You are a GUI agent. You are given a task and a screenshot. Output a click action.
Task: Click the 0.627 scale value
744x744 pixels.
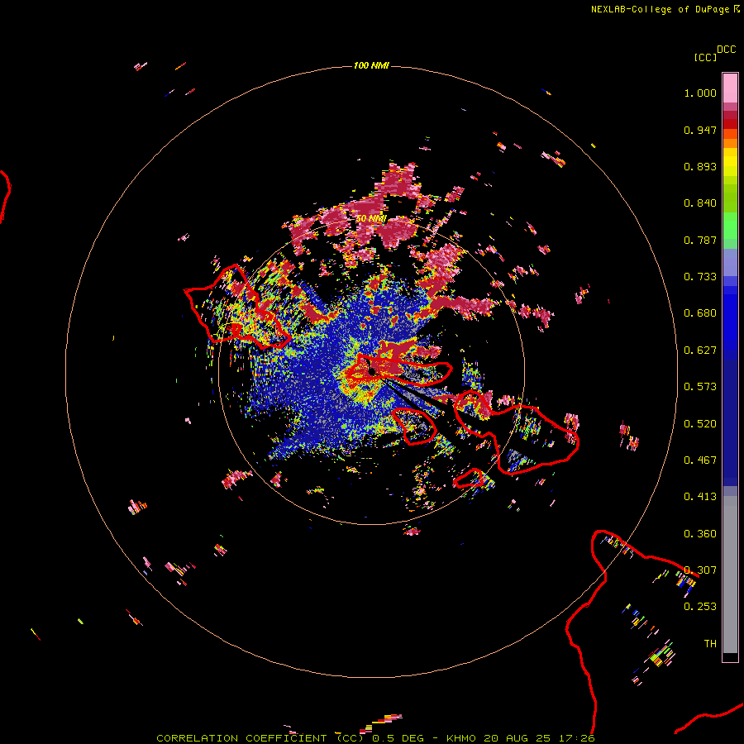click(700, 351)
